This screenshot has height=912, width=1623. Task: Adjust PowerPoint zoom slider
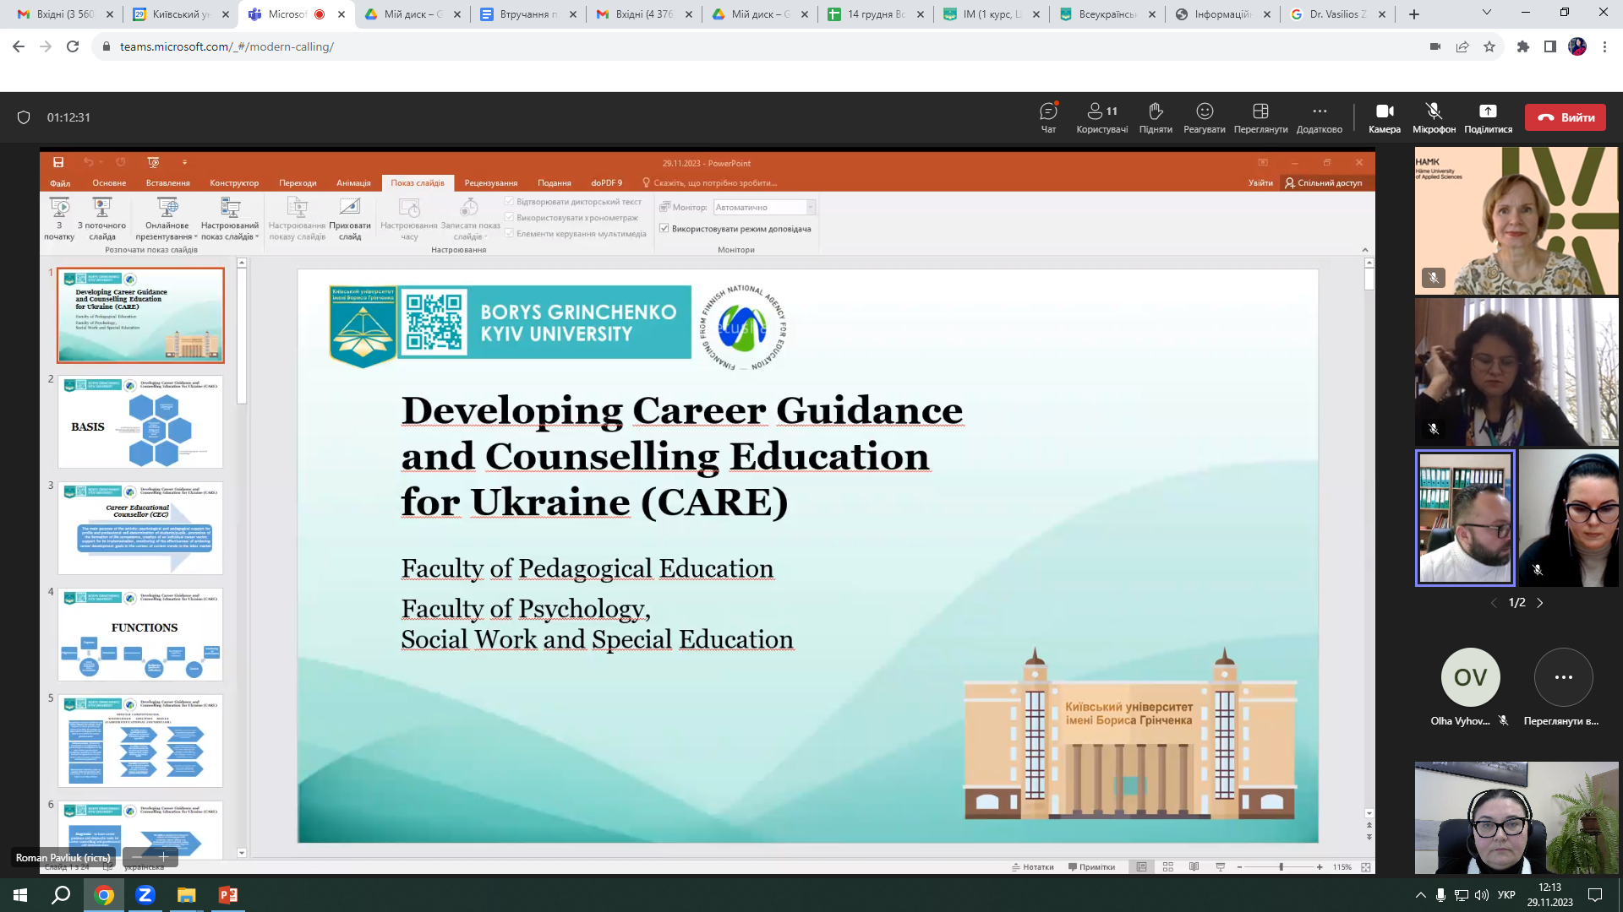(1281, 867)
